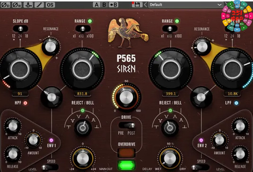Toggle right REJECT / BELL green LED

pos(170,110)
